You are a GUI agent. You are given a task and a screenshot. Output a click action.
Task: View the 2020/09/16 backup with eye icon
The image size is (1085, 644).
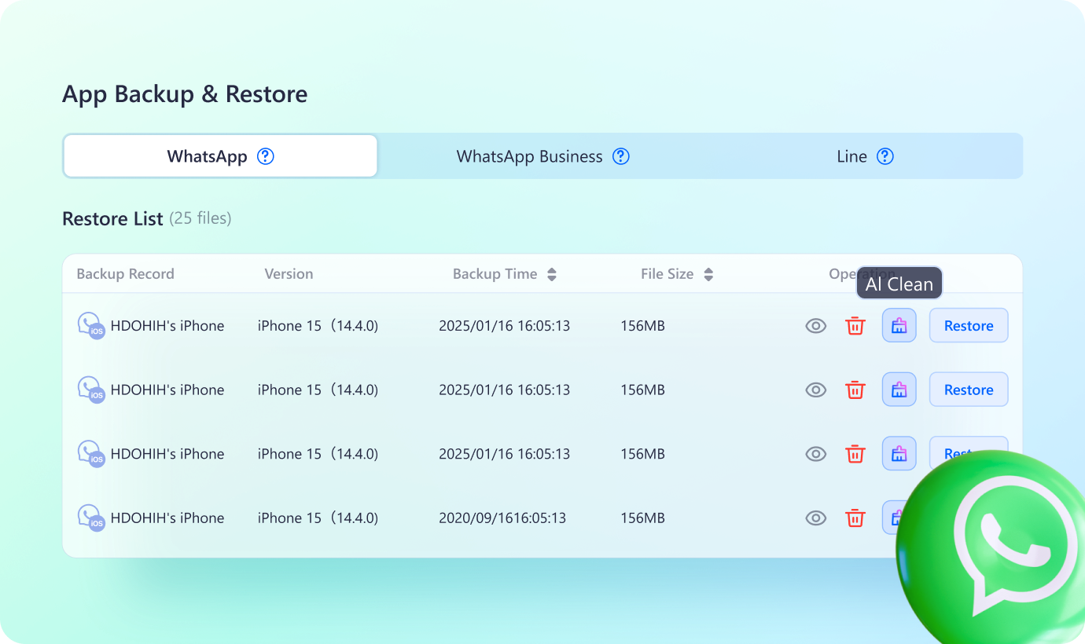point(816,518)
